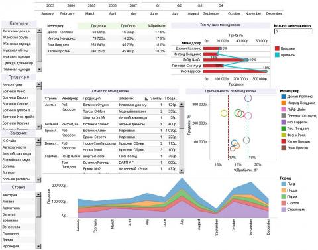This screenshot has width=318, height=250.
Task: Click Топ лучших менеджеров chart caption
Action: coord(220,25)
